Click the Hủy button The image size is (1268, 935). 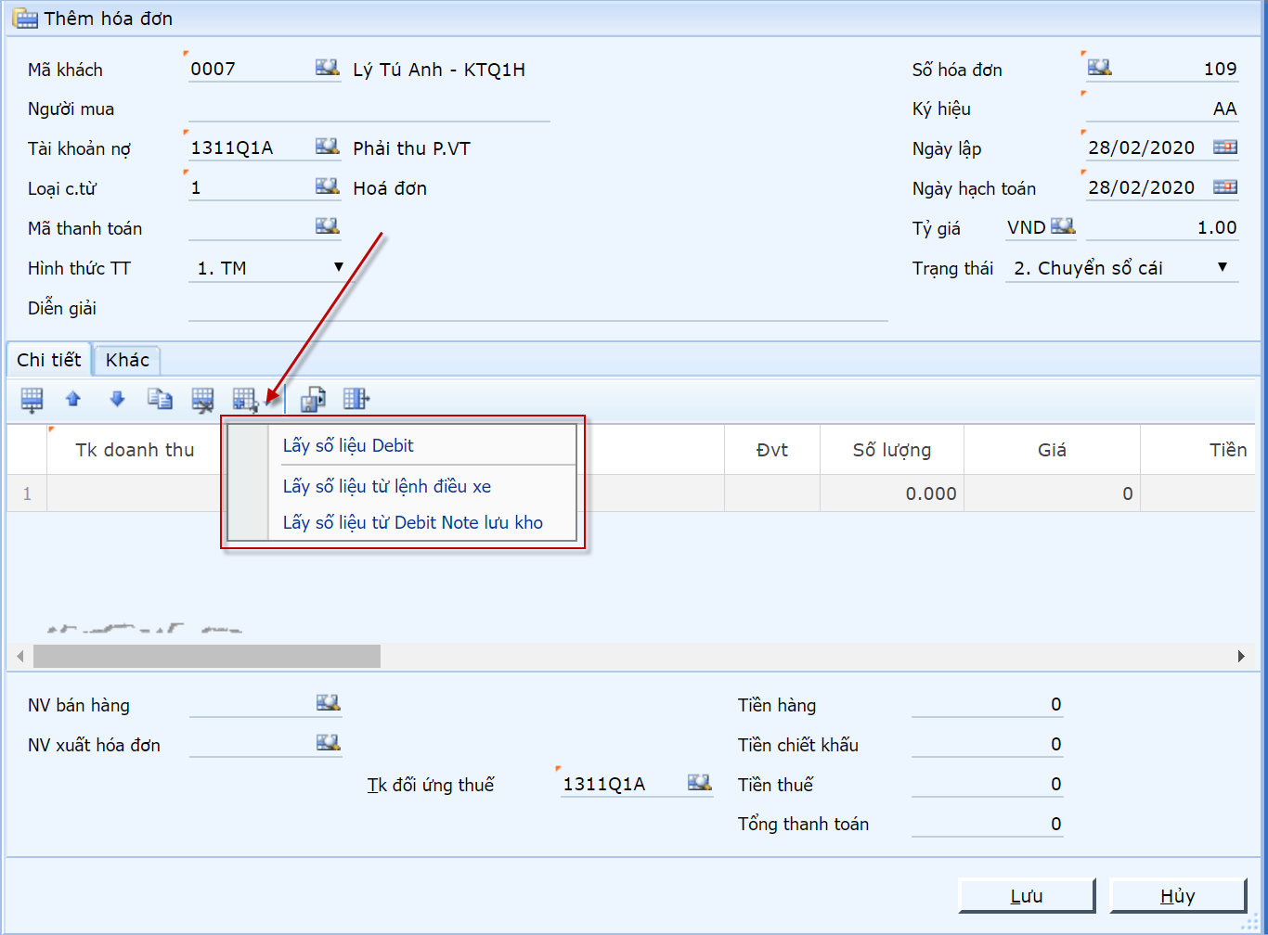click(x=1177, y=896)
